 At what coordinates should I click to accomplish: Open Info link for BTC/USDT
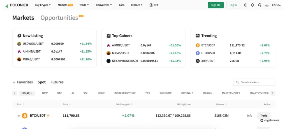[x=249, y=116]
